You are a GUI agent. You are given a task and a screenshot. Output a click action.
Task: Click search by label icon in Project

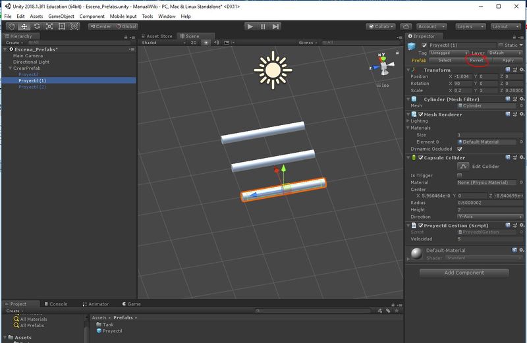388,311
